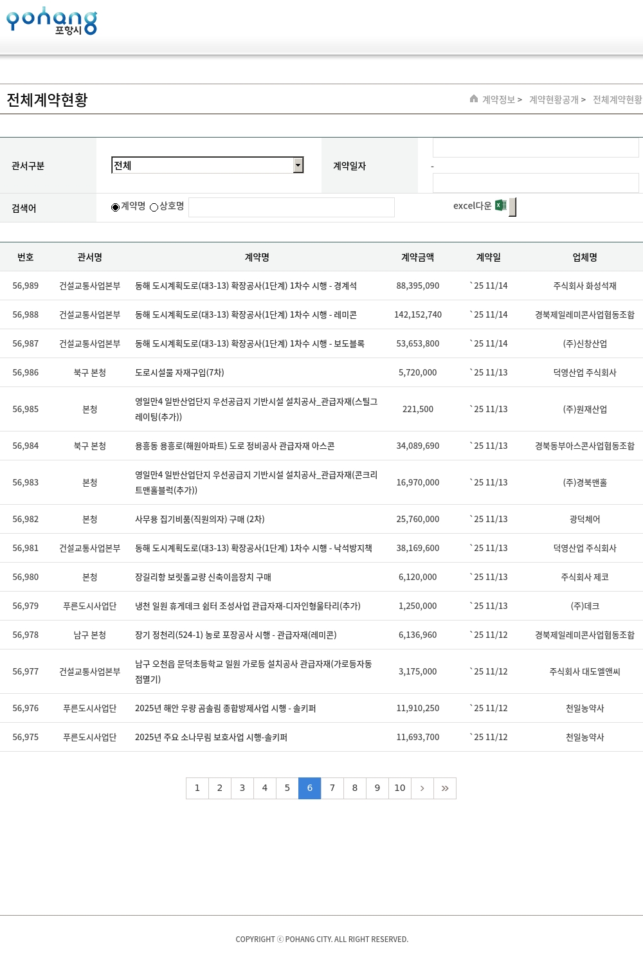Click the 관서구분 dropdown arrow

coord(298,165)
